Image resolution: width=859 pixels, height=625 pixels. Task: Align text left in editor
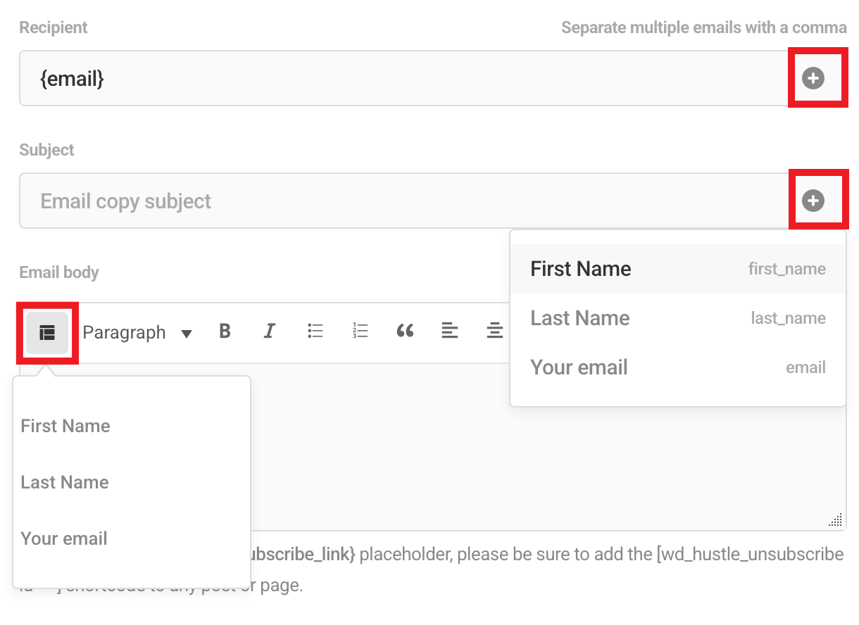tap(449, 331)
